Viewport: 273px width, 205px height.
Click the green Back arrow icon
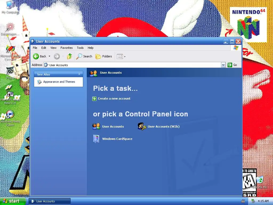pyautogui.click(x=36, y=56)
